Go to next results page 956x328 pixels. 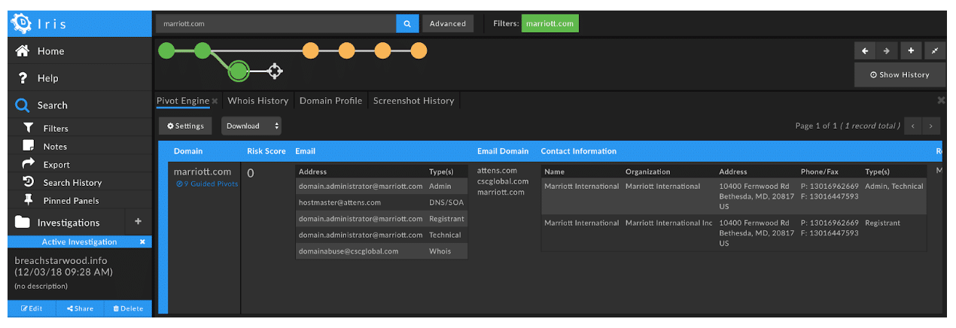(932, 126)
